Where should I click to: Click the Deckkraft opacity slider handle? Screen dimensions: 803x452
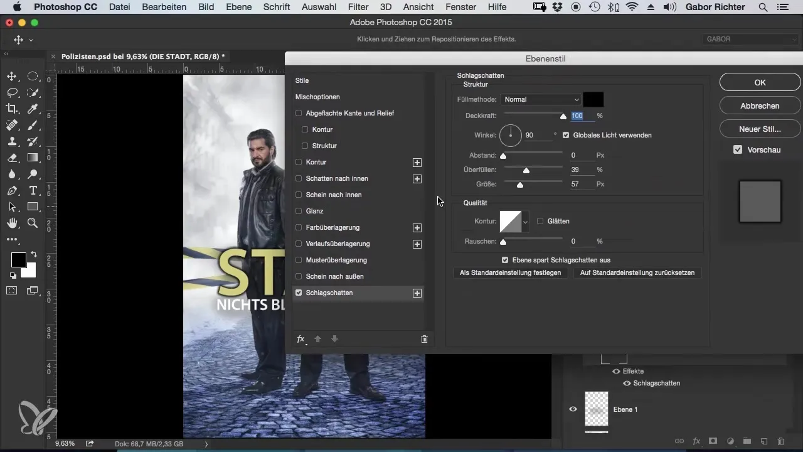click(563, 116)
